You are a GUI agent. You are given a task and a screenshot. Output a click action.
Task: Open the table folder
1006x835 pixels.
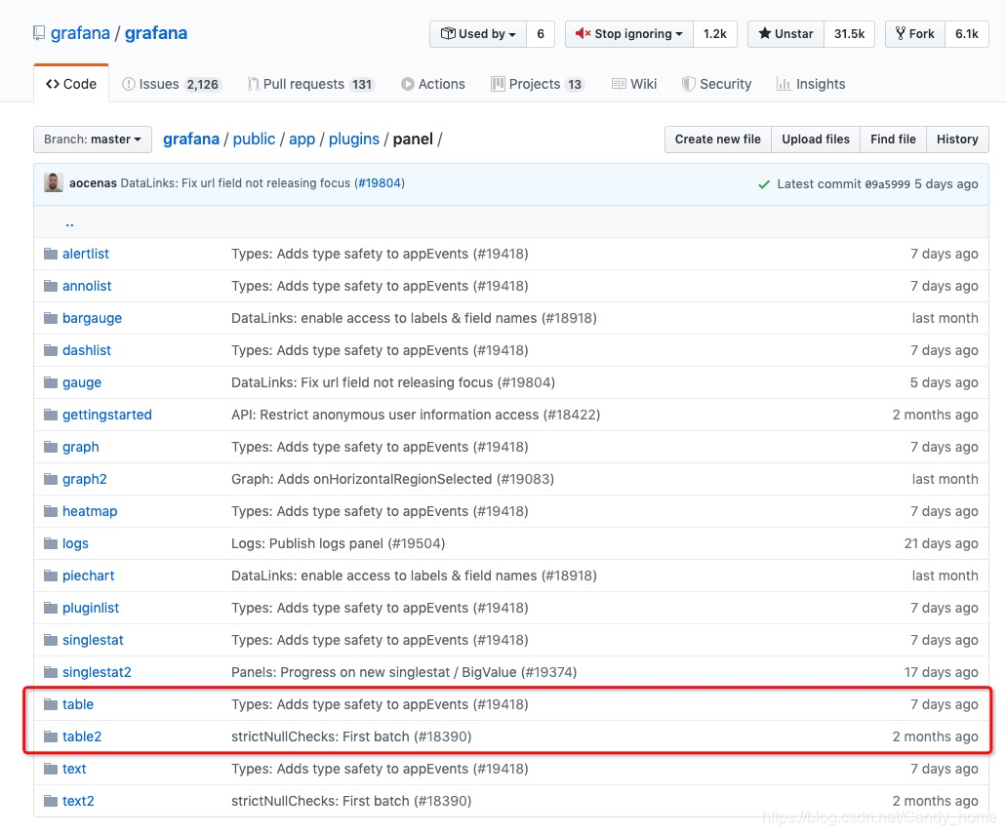pos(78,705)
